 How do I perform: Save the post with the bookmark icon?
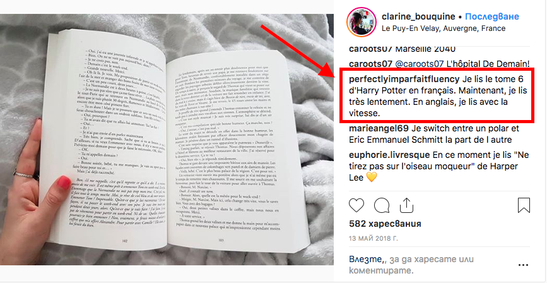tap(524, 205)
